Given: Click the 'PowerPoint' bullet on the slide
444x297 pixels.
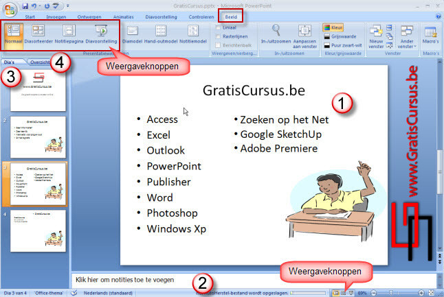Looking at the screenshot, I should click(x=174, y=166).
